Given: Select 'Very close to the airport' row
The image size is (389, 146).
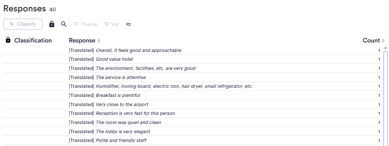Looking at the screenshot, I should pyautogui.click(x=192, y=105).
